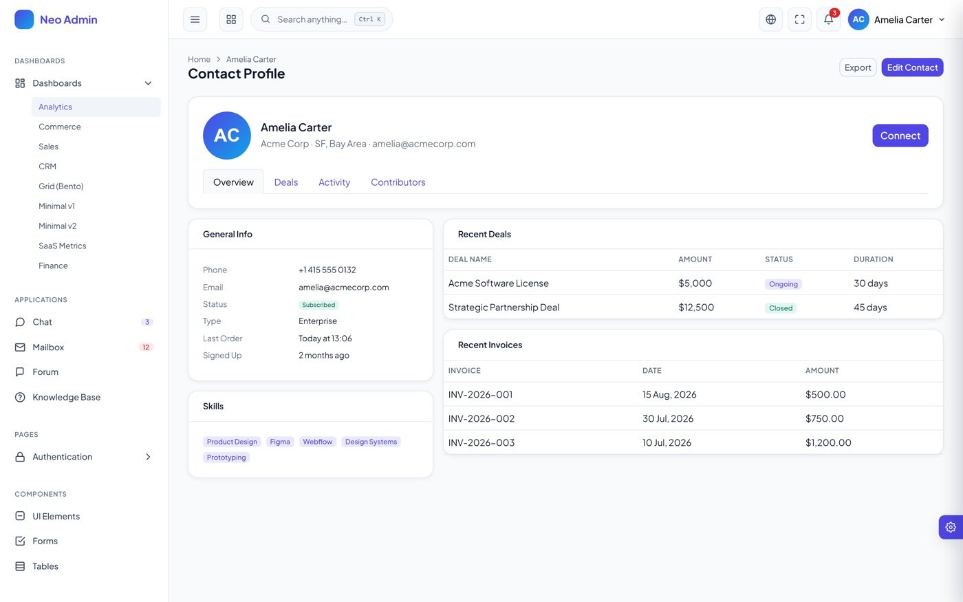Click the Chat 3 count badge
Image resolution: width=963 pixels, height=602 pixels.
147,322
